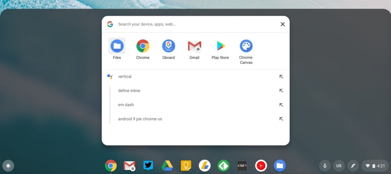The image size is (391, 174).
Task: Open the Chrome Canvas app
Action: pos(246,52)
